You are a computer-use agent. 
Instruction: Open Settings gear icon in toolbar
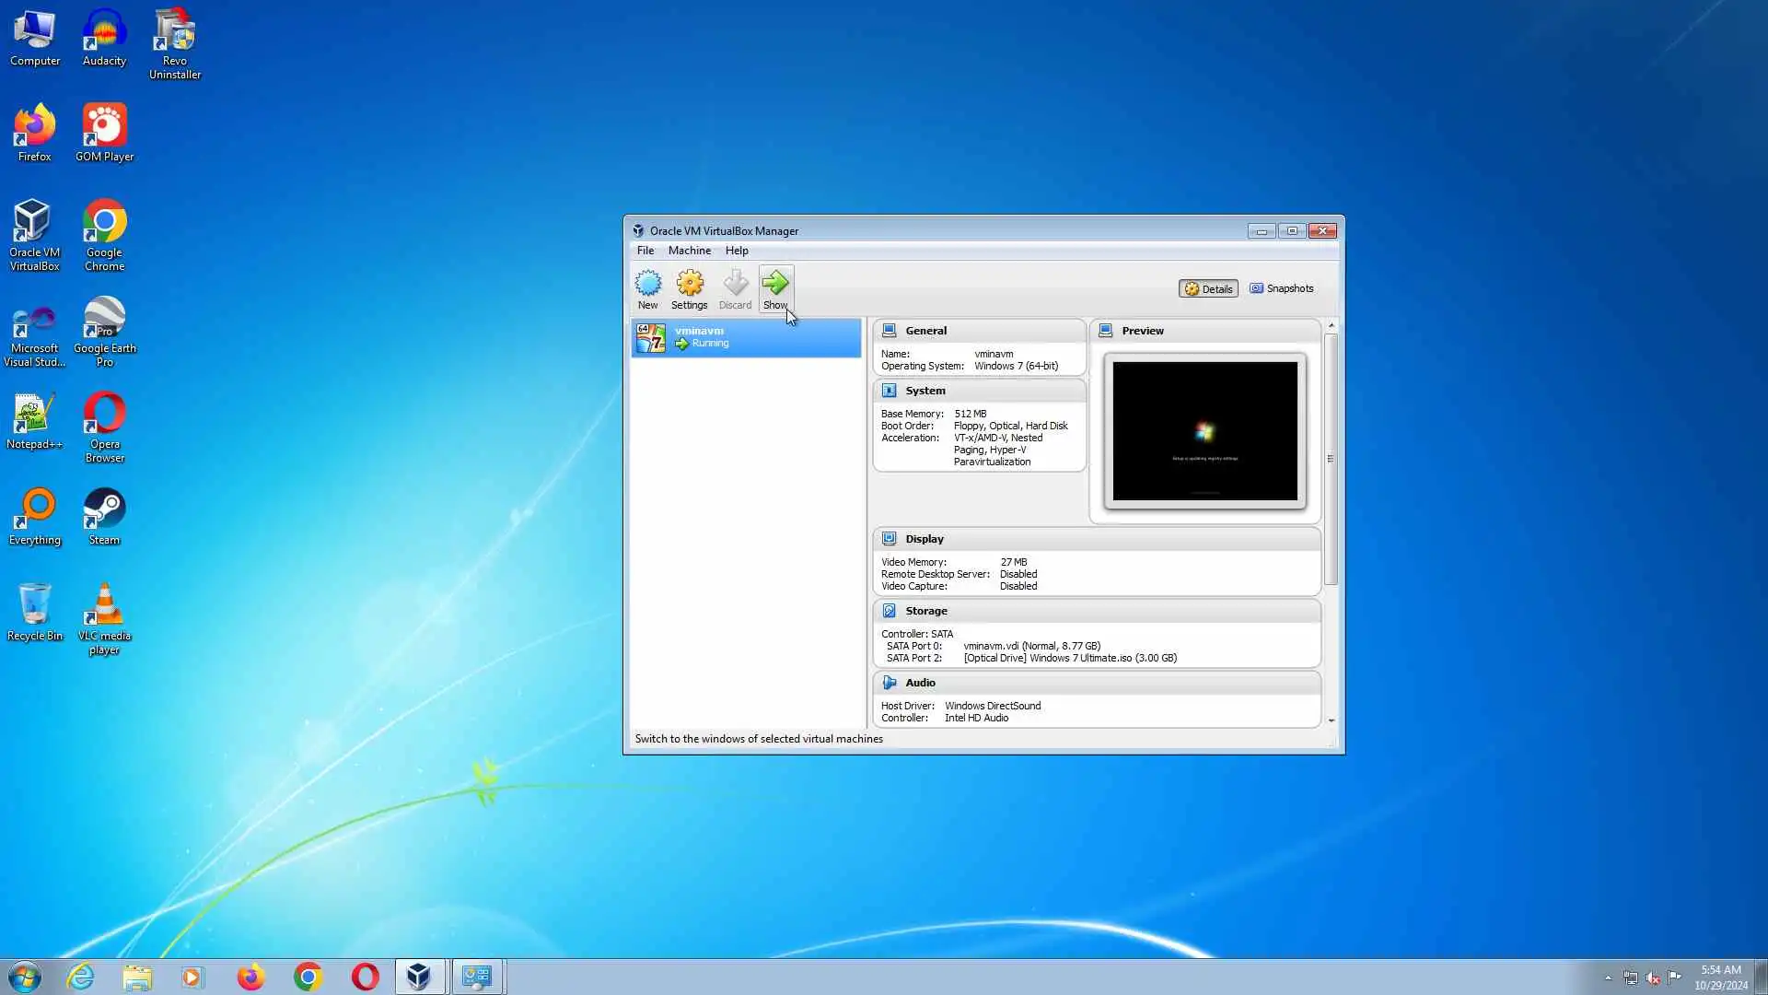pyautogui.click(x=689, y=284)
